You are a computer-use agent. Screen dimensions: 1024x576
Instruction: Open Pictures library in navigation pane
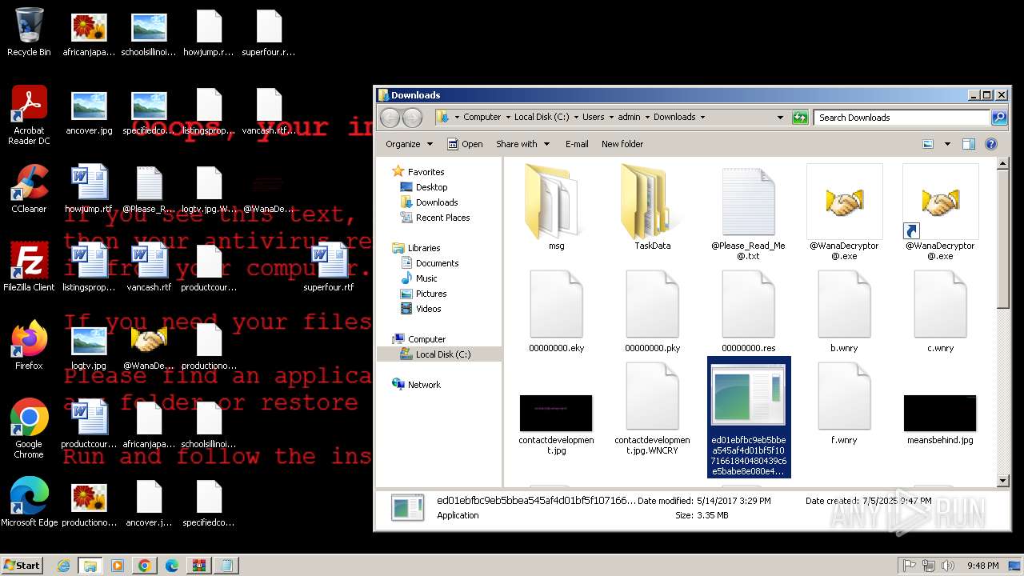pyautogui.click(x=431, y=294)
